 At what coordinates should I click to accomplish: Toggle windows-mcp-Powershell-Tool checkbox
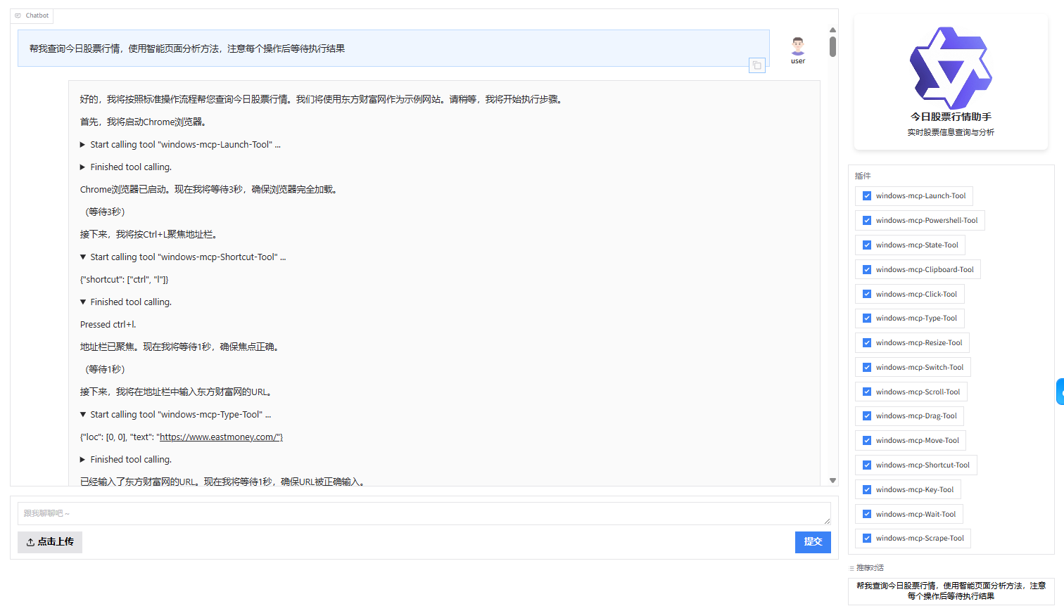(867, 221)
